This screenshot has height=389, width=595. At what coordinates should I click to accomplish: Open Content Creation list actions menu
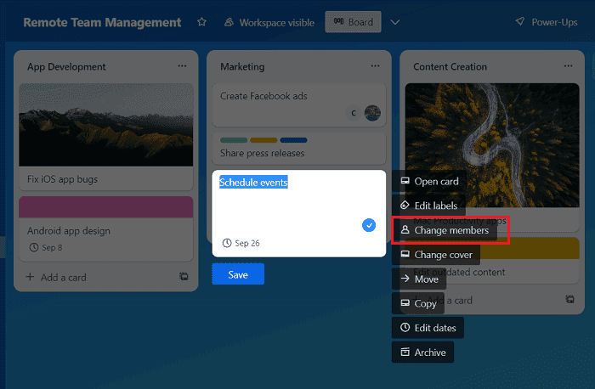click(x=568, y=66)
